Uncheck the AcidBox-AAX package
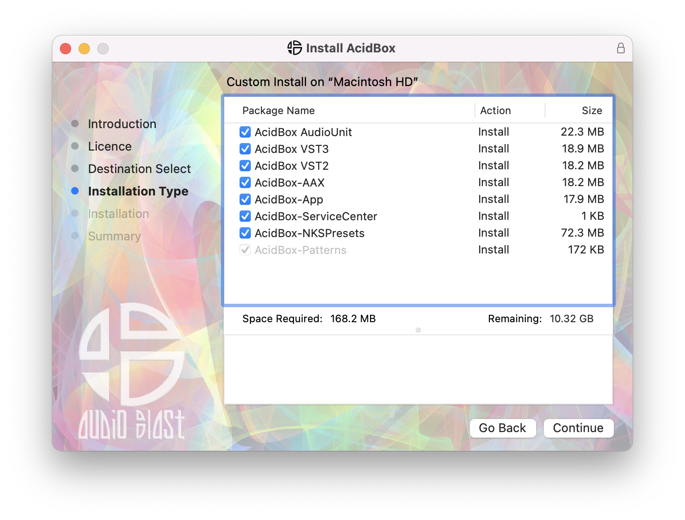The height and width of the screenshot is (520, 685). [245, 182]
